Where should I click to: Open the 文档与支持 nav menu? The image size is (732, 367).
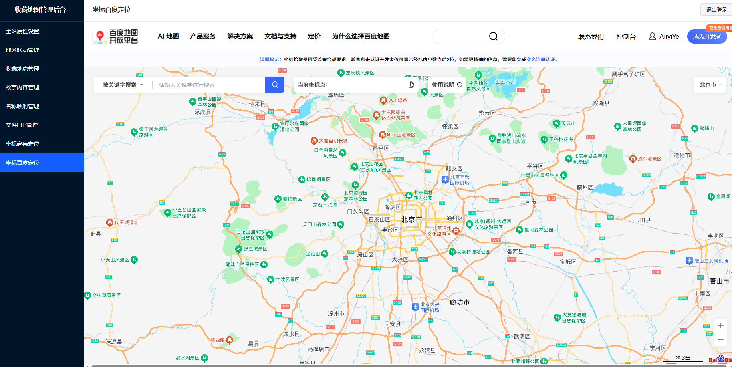(x=280, y=36)
